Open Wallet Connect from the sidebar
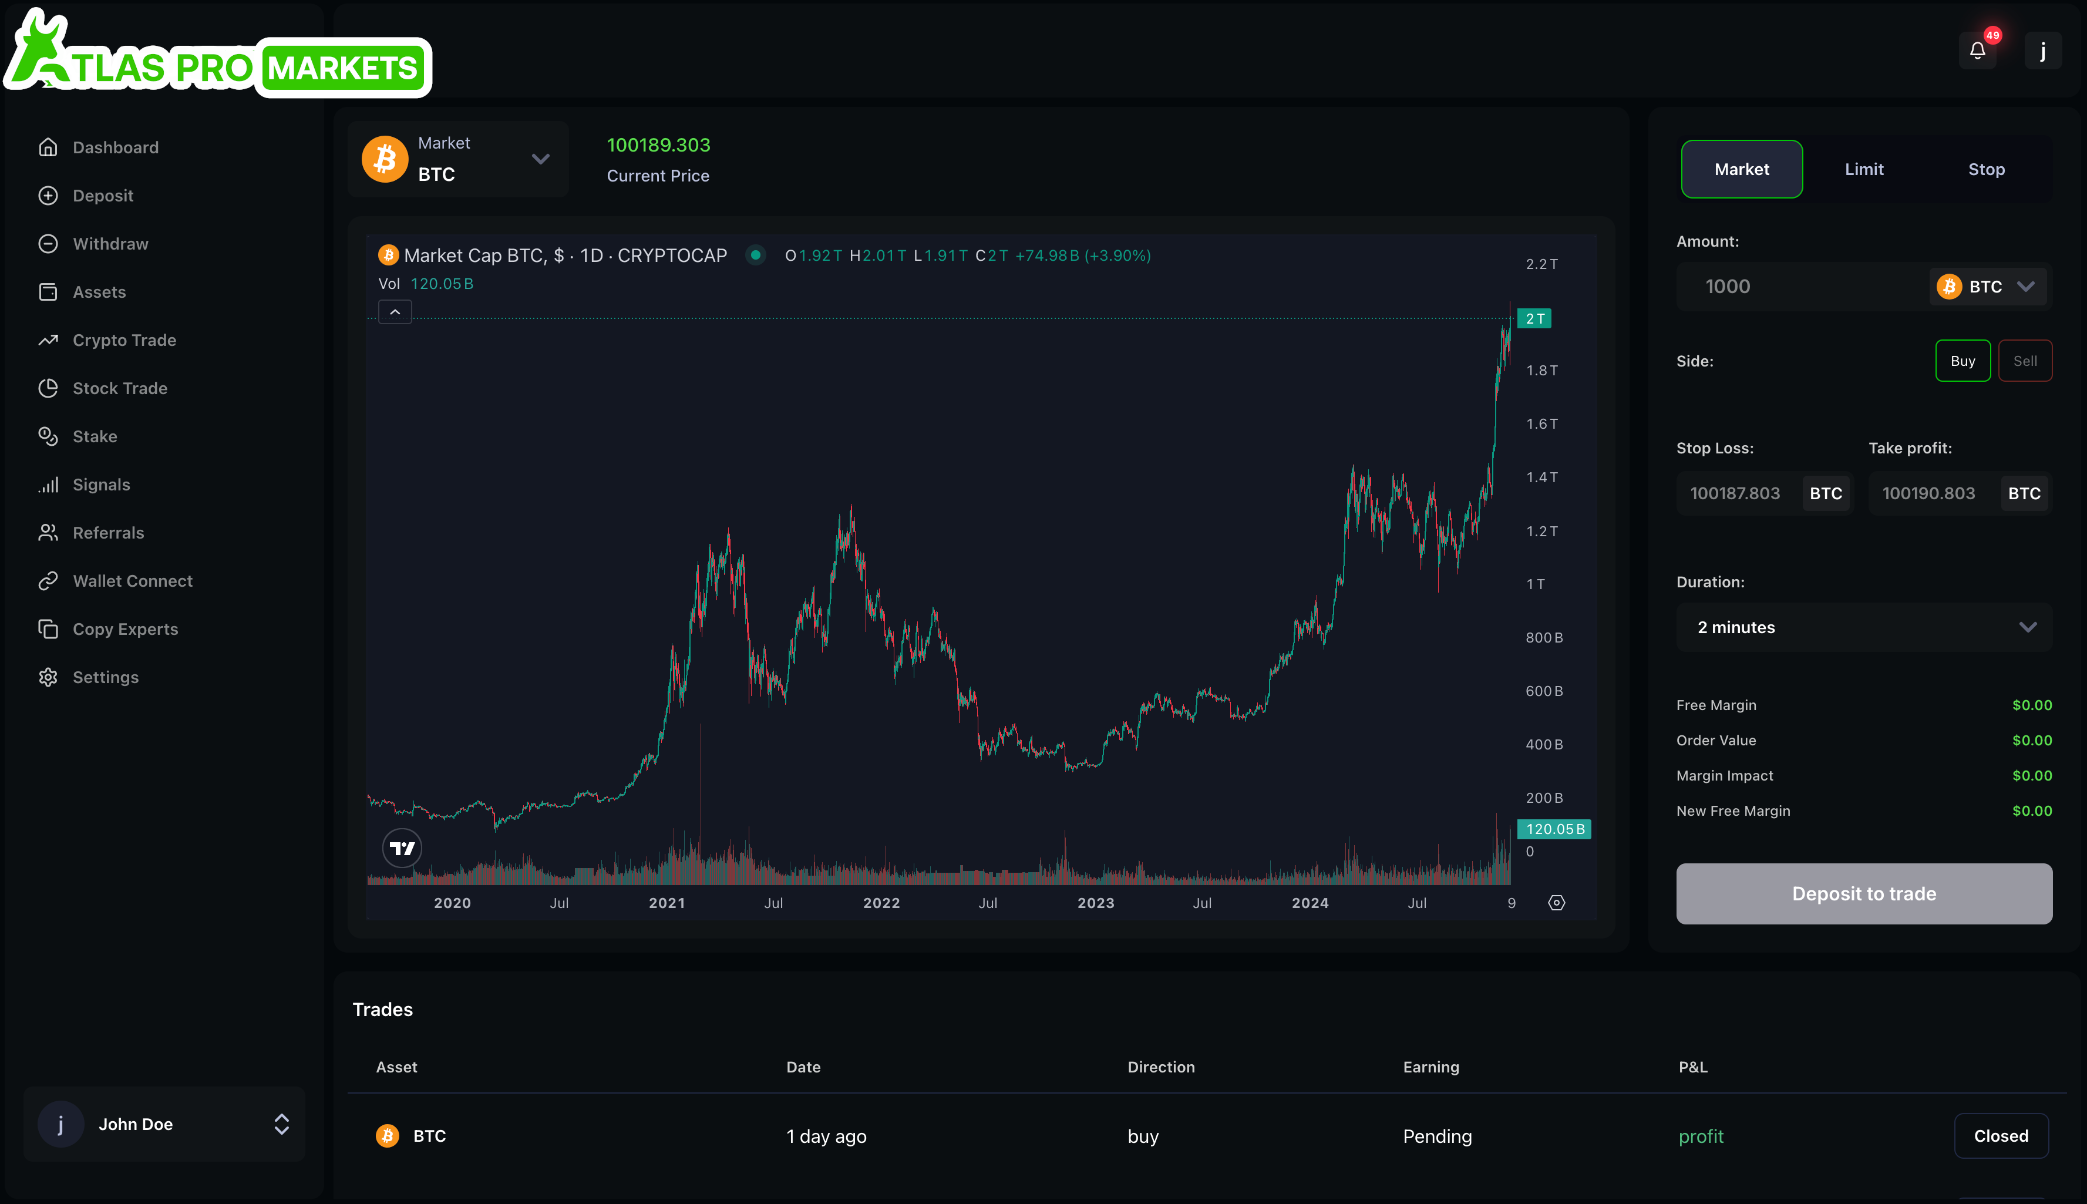The image size is (2087, 1204). tap(132, 580)
